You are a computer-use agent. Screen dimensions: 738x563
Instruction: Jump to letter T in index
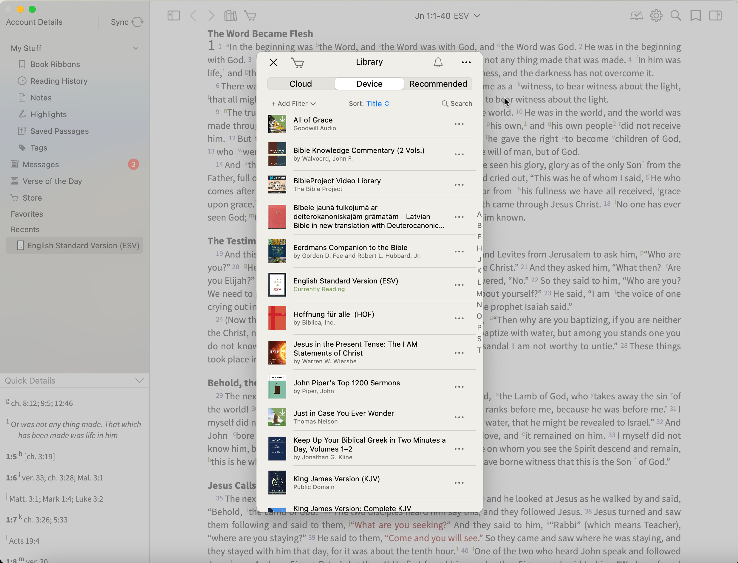point(479,350)
